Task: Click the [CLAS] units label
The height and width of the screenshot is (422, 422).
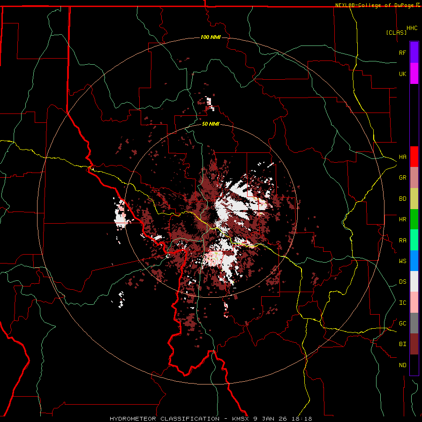Action: coord(396,32)
